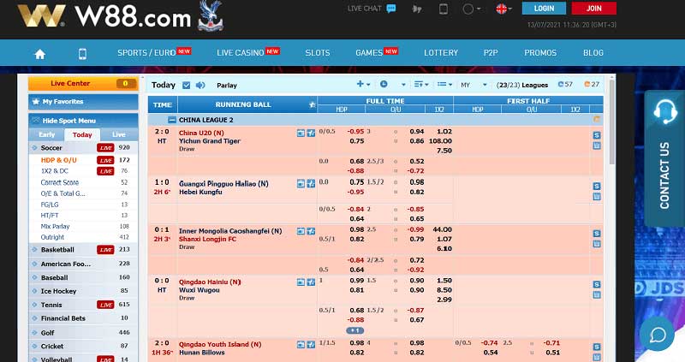The image size is (685, 362).
Task: Click odds 108.00 for Yichun Grand Tiger
Action: point(440,141)
